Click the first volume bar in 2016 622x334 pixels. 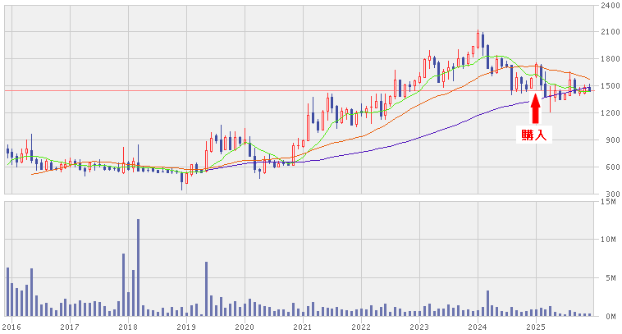coord(7,291)
